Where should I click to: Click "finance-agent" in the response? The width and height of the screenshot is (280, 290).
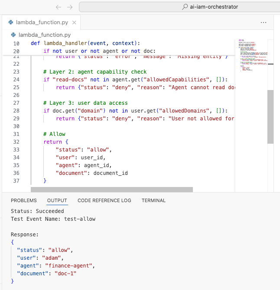coord(69,266)
